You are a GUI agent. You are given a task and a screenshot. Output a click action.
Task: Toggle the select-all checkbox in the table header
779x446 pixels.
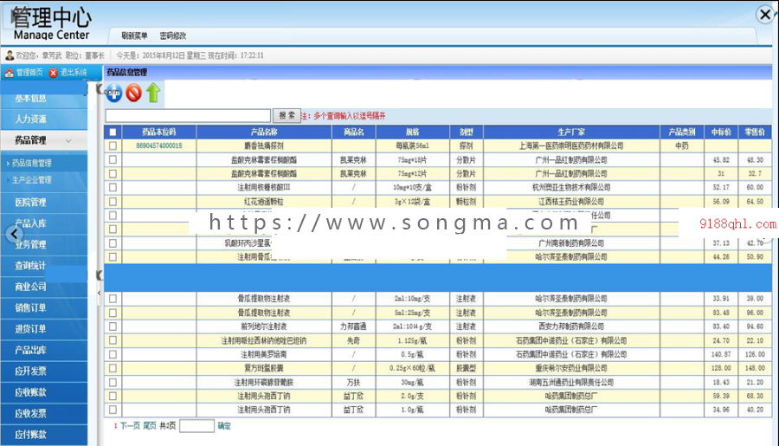[113, 133]
